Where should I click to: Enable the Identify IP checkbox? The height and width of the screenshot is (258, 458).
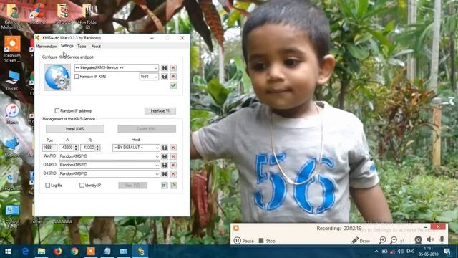pyautogui.click(x=82, y=185)
